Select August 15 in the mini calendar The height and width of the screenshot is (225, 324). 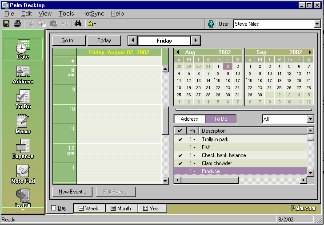point(218,81)
